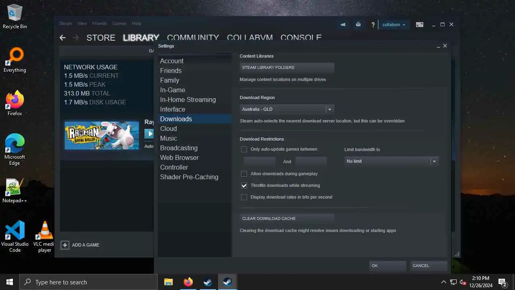
Task: Click the settings window resize grip
Action: pyautogui.click(x=457, y=255)
